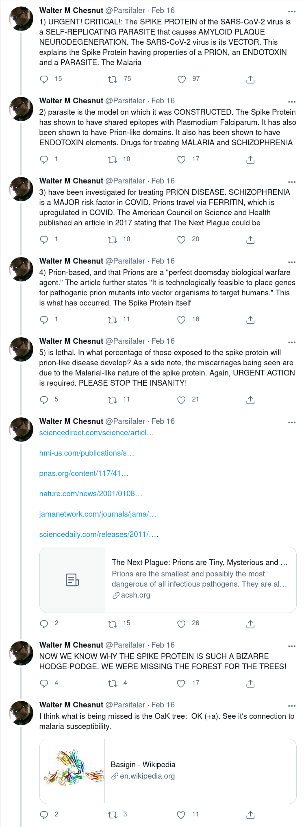304x827 pixels.
Task: Open the pnas.org content link
Action: pyautogui.click(x=84, y=474)
